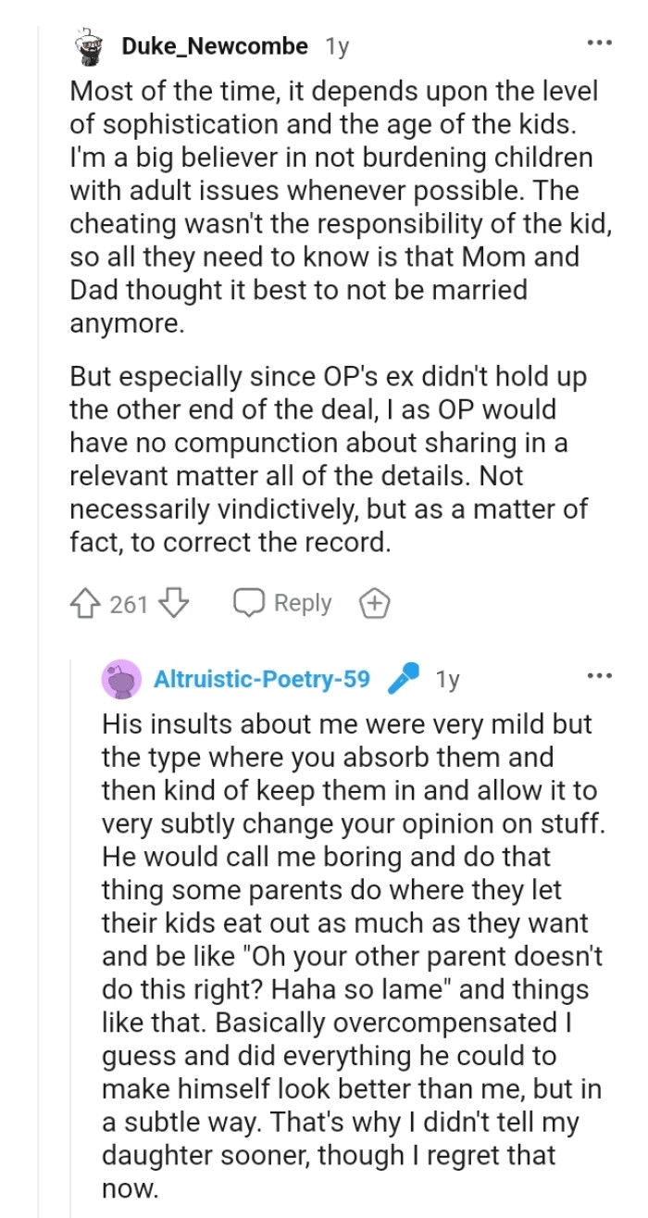Tap Altruistic-Poetry-59's purple avatar

tap(121, 681)
